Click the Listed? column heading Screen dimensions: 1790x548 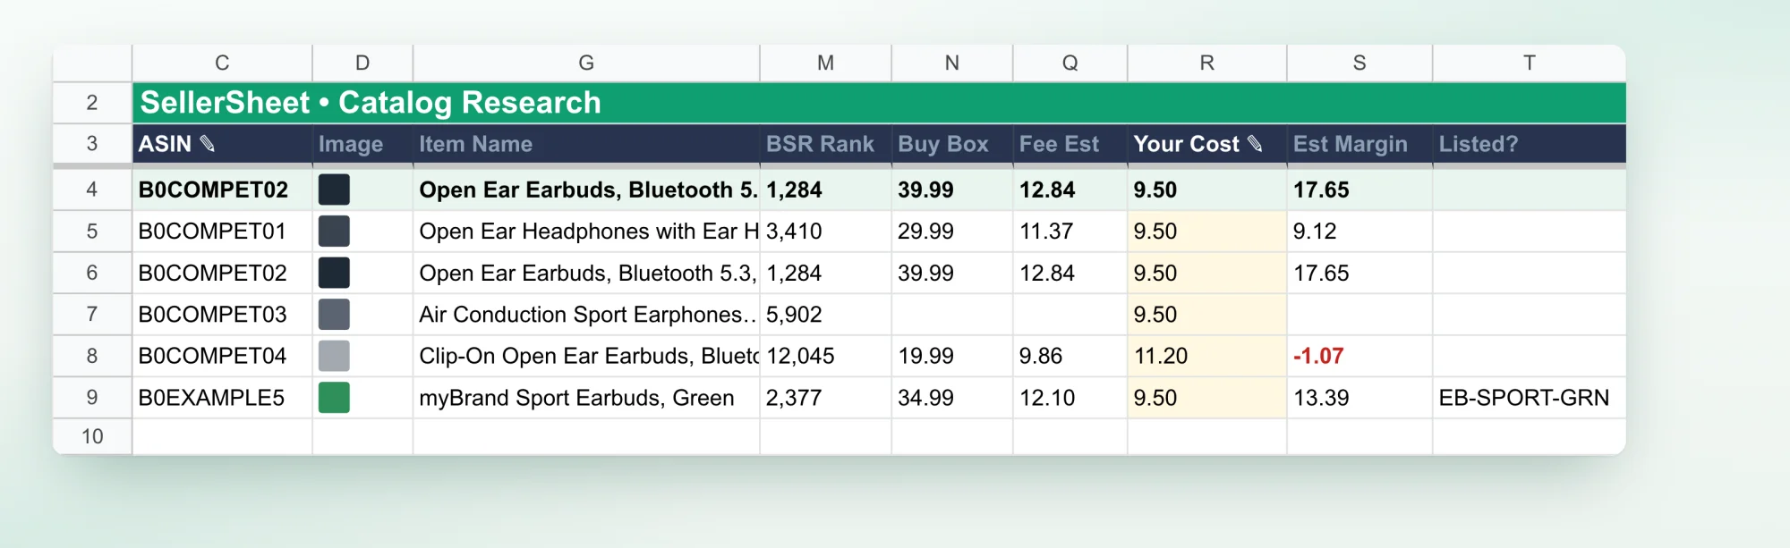1530,144
